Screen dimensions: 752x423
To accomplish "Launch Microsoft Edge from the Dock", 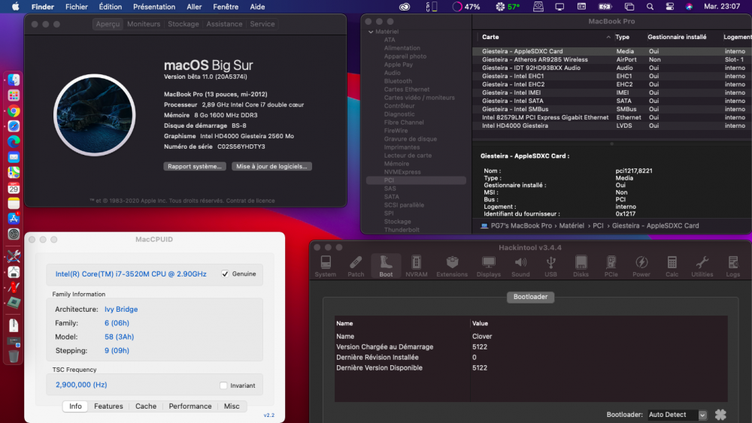I will pos(14,141).
